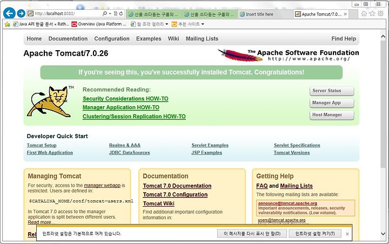
Task: Open Overview (Java Platform) bookmark
Action: [x=99, y=24]
